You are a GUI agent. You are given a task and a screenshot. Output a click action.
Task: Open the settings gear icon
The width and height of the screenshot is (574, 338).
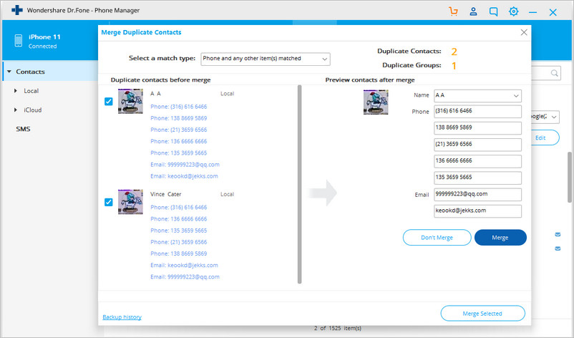tap(514, 11)
